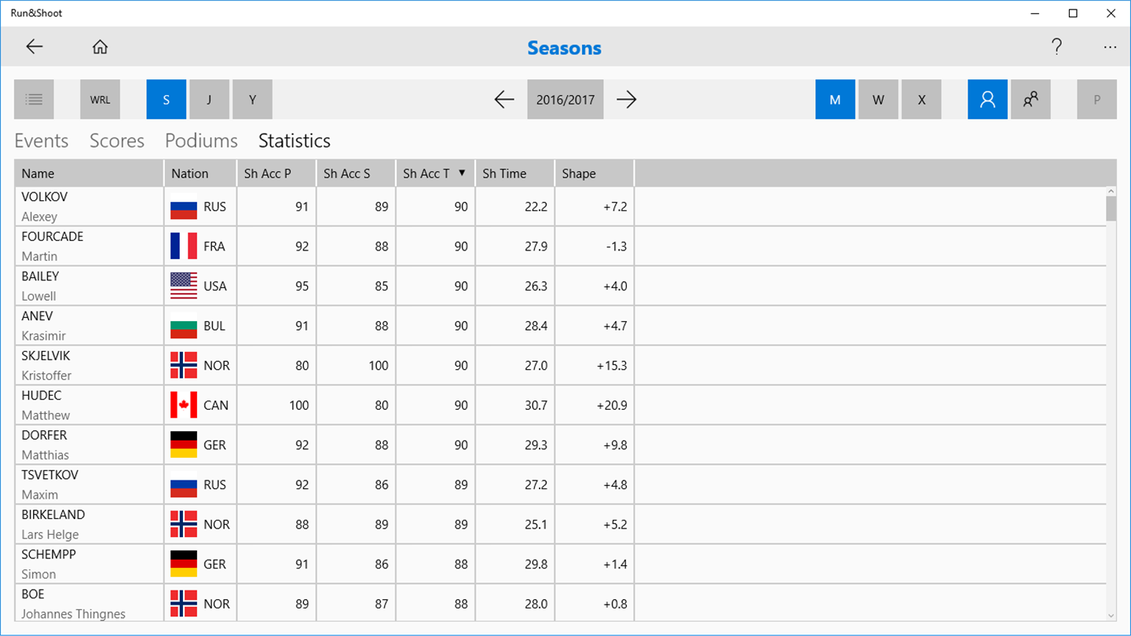Select the J level button
The height and width of the screenshot is (636, 1131).
pyautogui.click(x=209, y=100)
